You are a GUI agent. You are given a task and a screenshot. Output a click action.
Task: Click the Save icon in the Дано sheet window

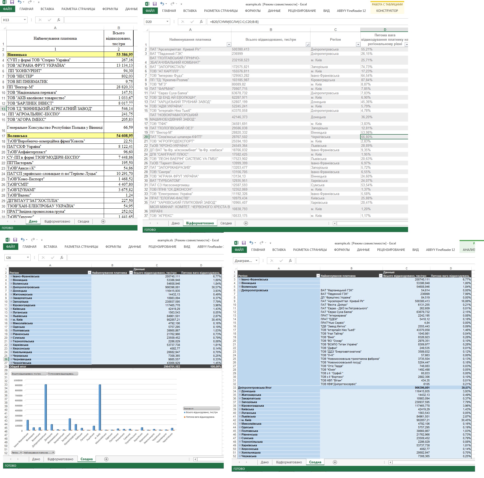click(12, 2)
